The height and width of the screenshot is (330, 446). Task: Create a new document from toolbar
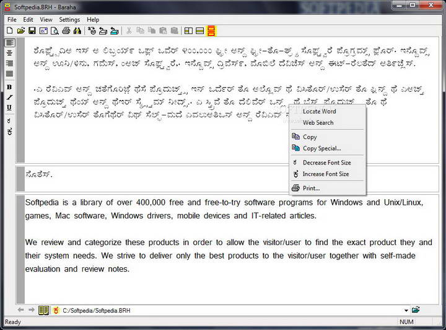tap(9, 30)
